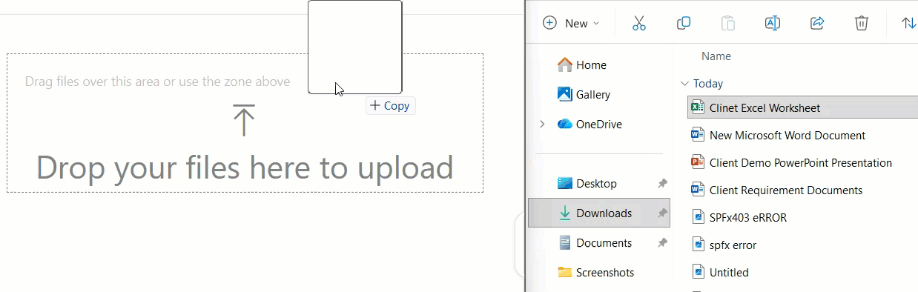
Task: Click the Rename icon in File Explorer toolbar
Action: click(x=773, y=23)
